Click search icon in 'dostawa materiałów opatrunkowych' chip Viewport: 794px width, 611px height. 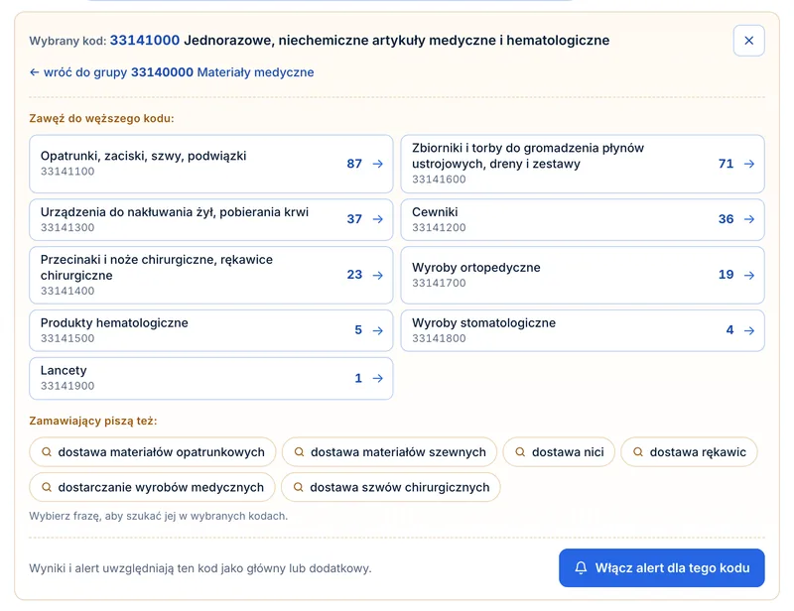pyautogui.click(x=46, y=452)
